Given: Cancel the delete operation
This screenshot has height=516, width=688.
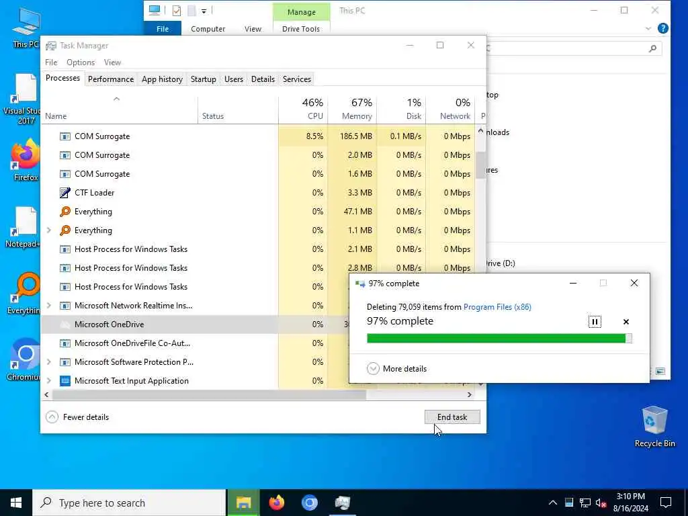Looking at the screenshot, I should 626,322.
